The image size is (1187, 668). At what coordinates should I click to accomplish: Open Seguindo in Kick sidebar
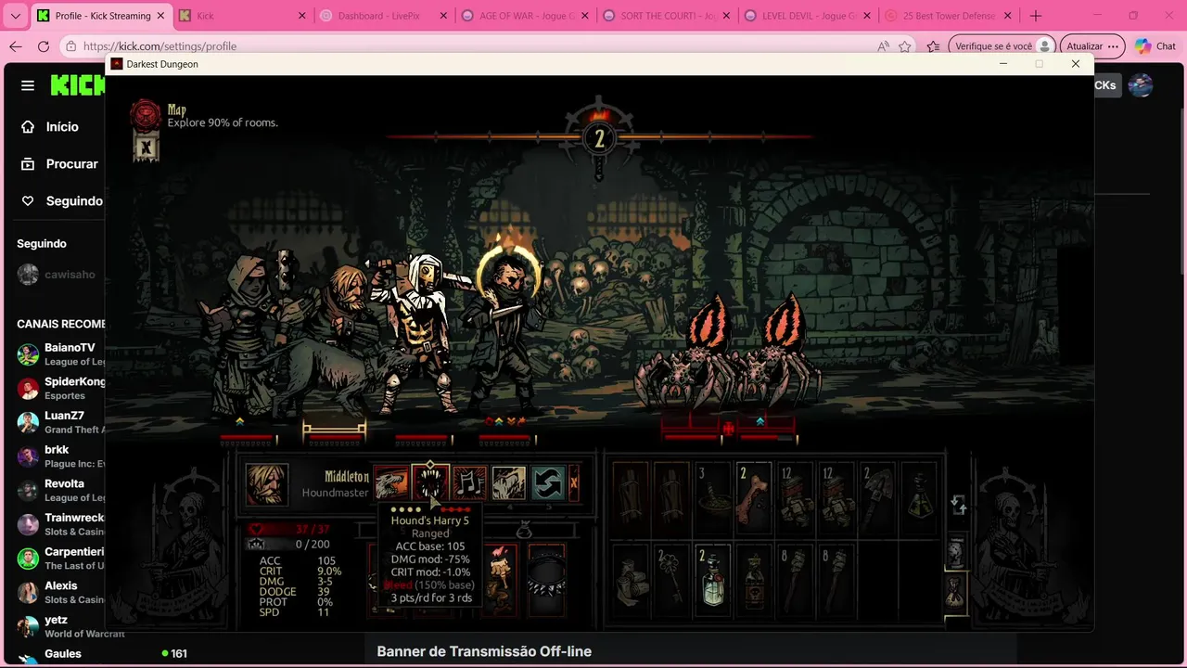62,200
